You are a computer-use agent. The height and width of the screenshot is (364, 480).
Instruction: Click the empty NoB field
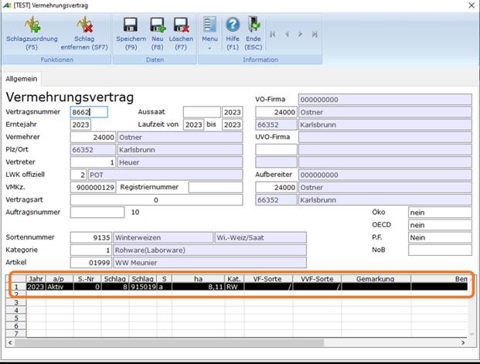[x=440, y=250]
